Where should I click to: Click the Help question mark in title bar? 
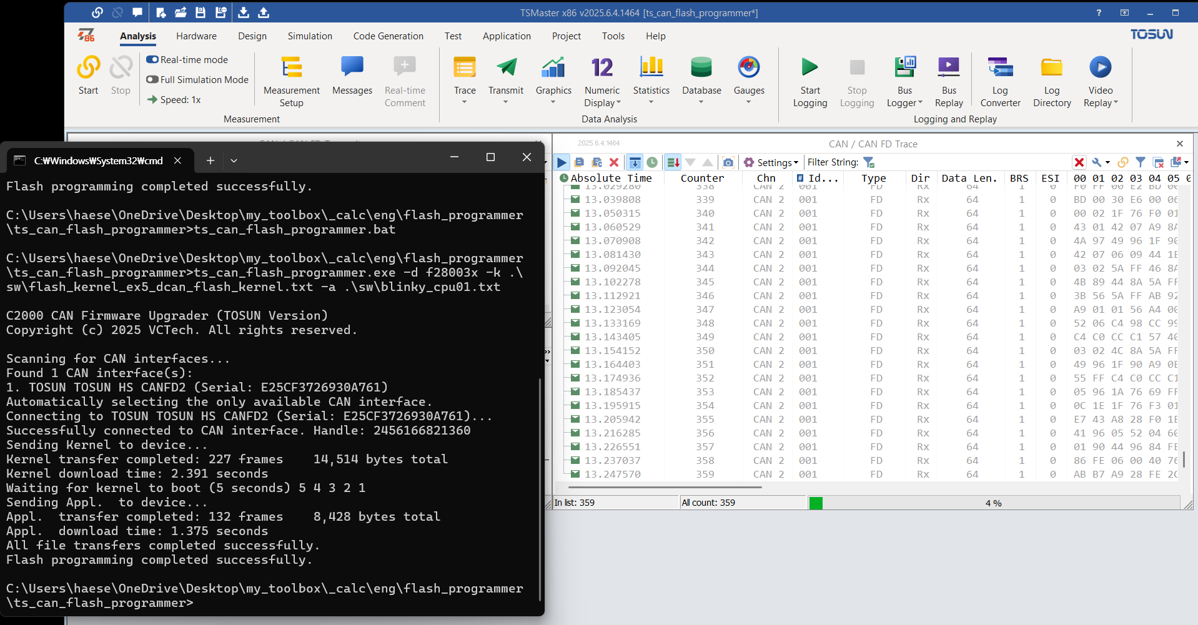(x=1099, y=12)
